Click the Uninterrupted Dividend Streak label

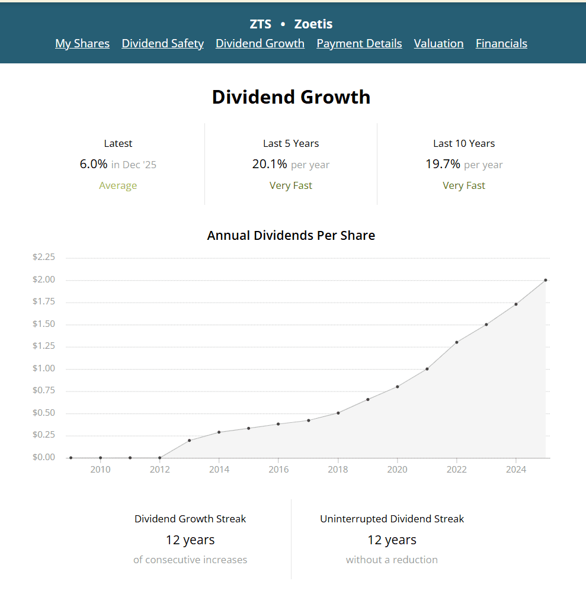[x=392, y=519]
